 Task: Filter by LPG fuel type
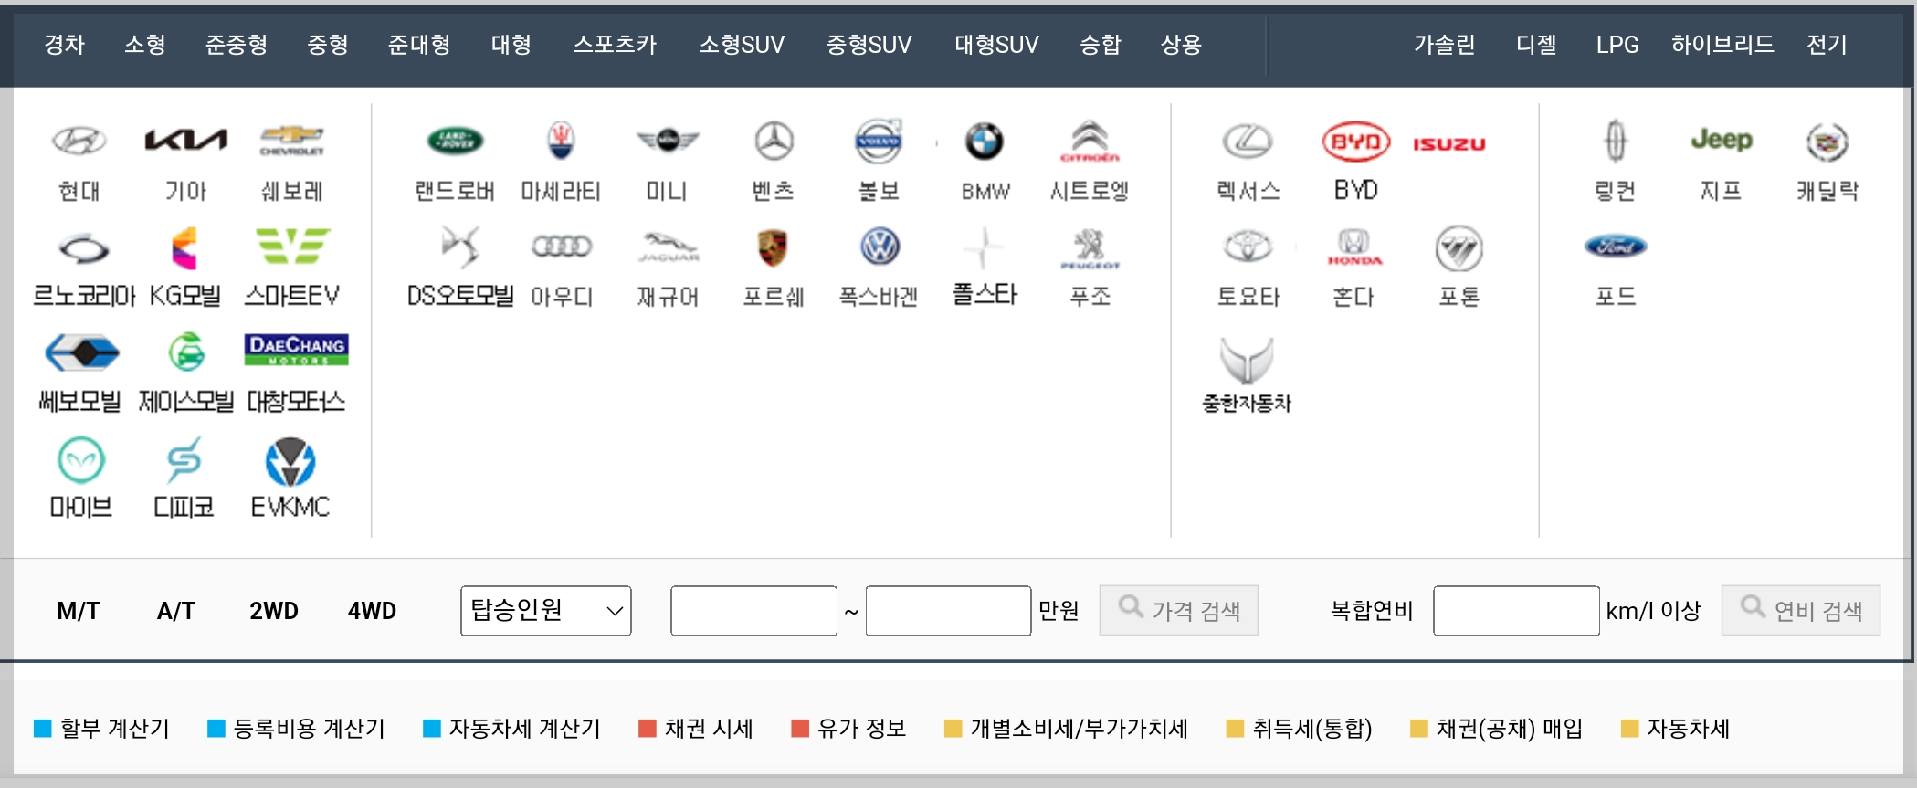(x=1617, y=44)
